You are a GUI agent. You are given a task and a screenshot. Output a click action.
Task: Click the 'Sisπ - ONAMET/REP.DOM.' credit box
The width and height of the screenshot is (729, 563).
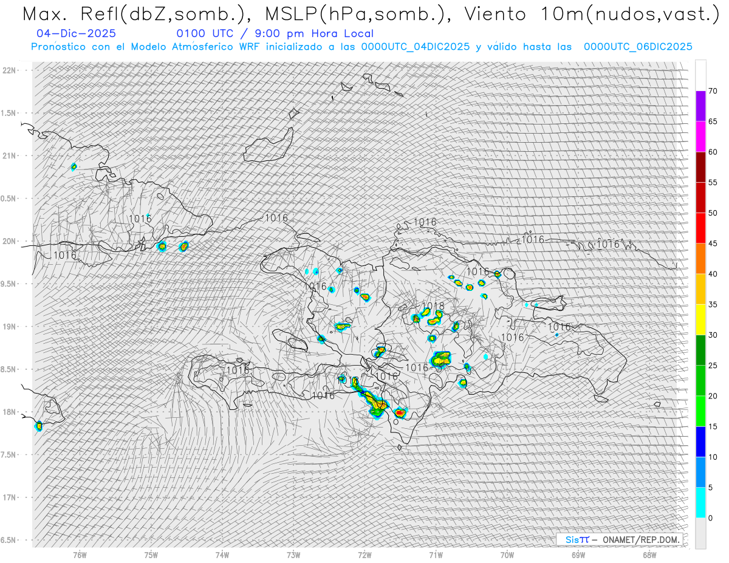click(x=619, y=539)
